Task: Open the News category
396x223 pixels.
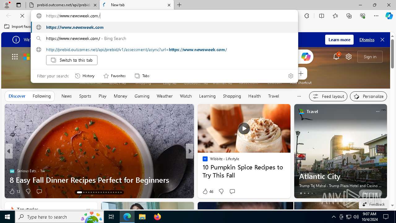Action: click(67, 96)
